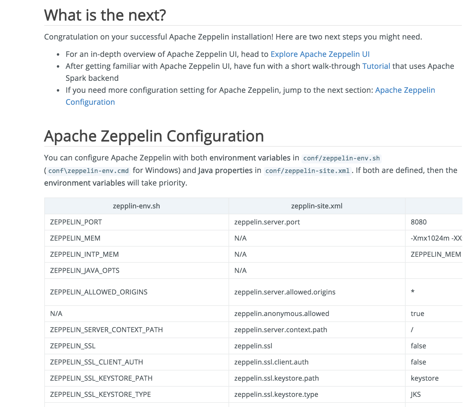Click the conf/zeppelin-env.sh code snippet
472x407 pixels.
[341, 158]
